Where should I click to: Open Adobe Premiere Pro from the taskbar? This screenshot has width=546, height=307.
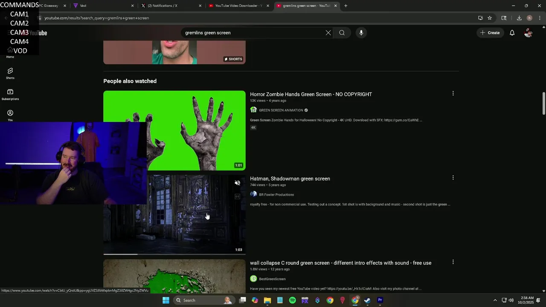click(x=380, y=300)
